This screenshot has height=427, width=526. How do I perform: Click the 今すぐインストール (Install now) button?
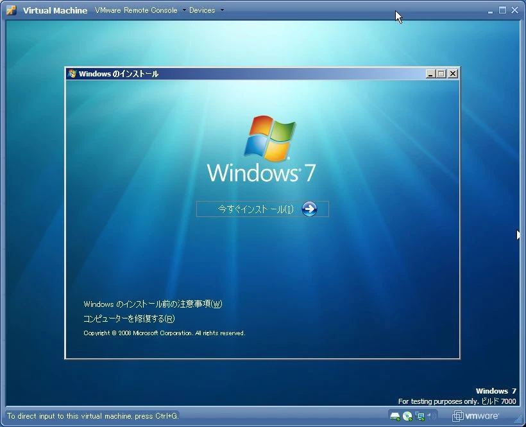pos(257,209)
